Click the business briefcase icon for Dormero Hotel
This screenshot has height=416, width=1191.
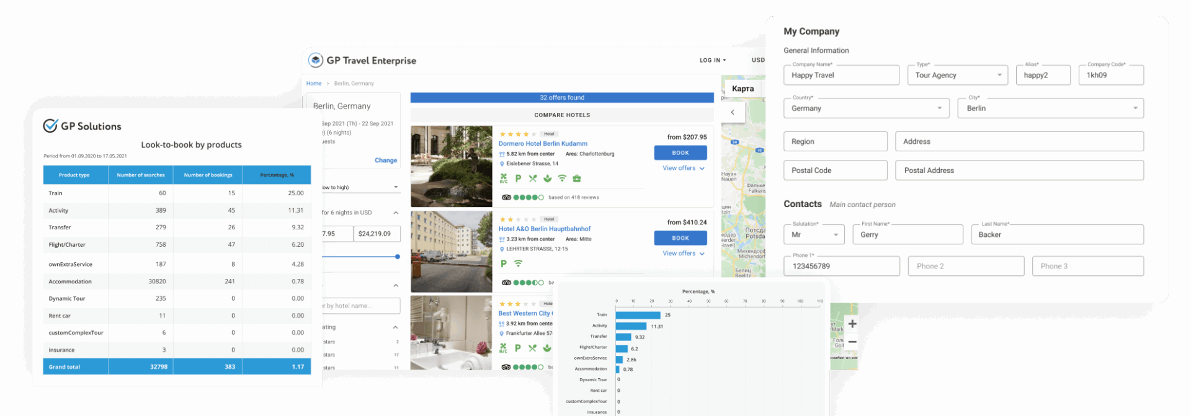[x=577, y=179]
